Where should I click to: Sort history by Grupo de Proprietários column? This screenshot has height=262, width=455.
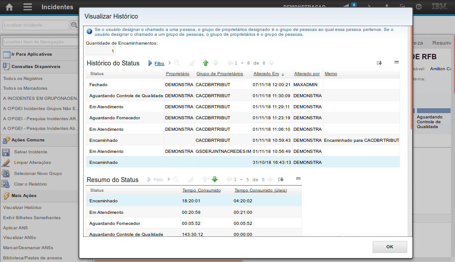[x=220, y=74]
